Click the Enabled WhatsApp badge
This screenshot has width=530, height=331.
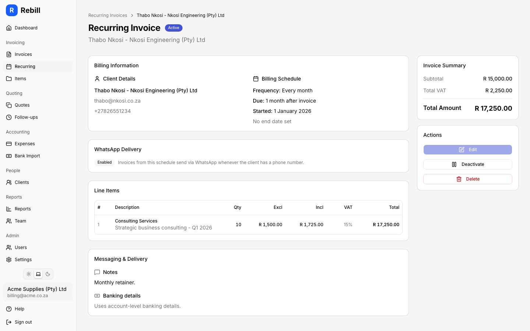[105, 163]
